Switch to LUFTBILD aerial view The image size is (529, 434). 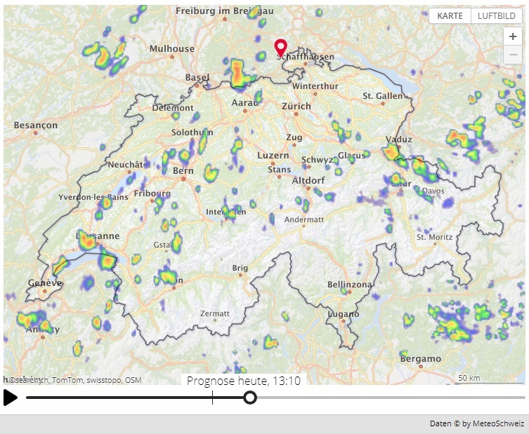[x=496, y=16]
